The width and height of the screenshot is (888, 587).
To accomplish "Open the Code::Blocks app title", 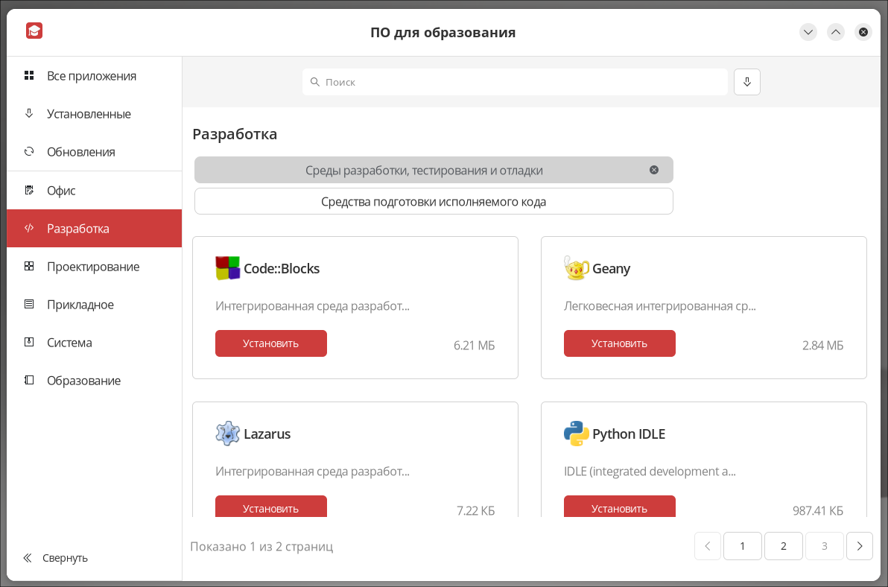I will (282, 268).
